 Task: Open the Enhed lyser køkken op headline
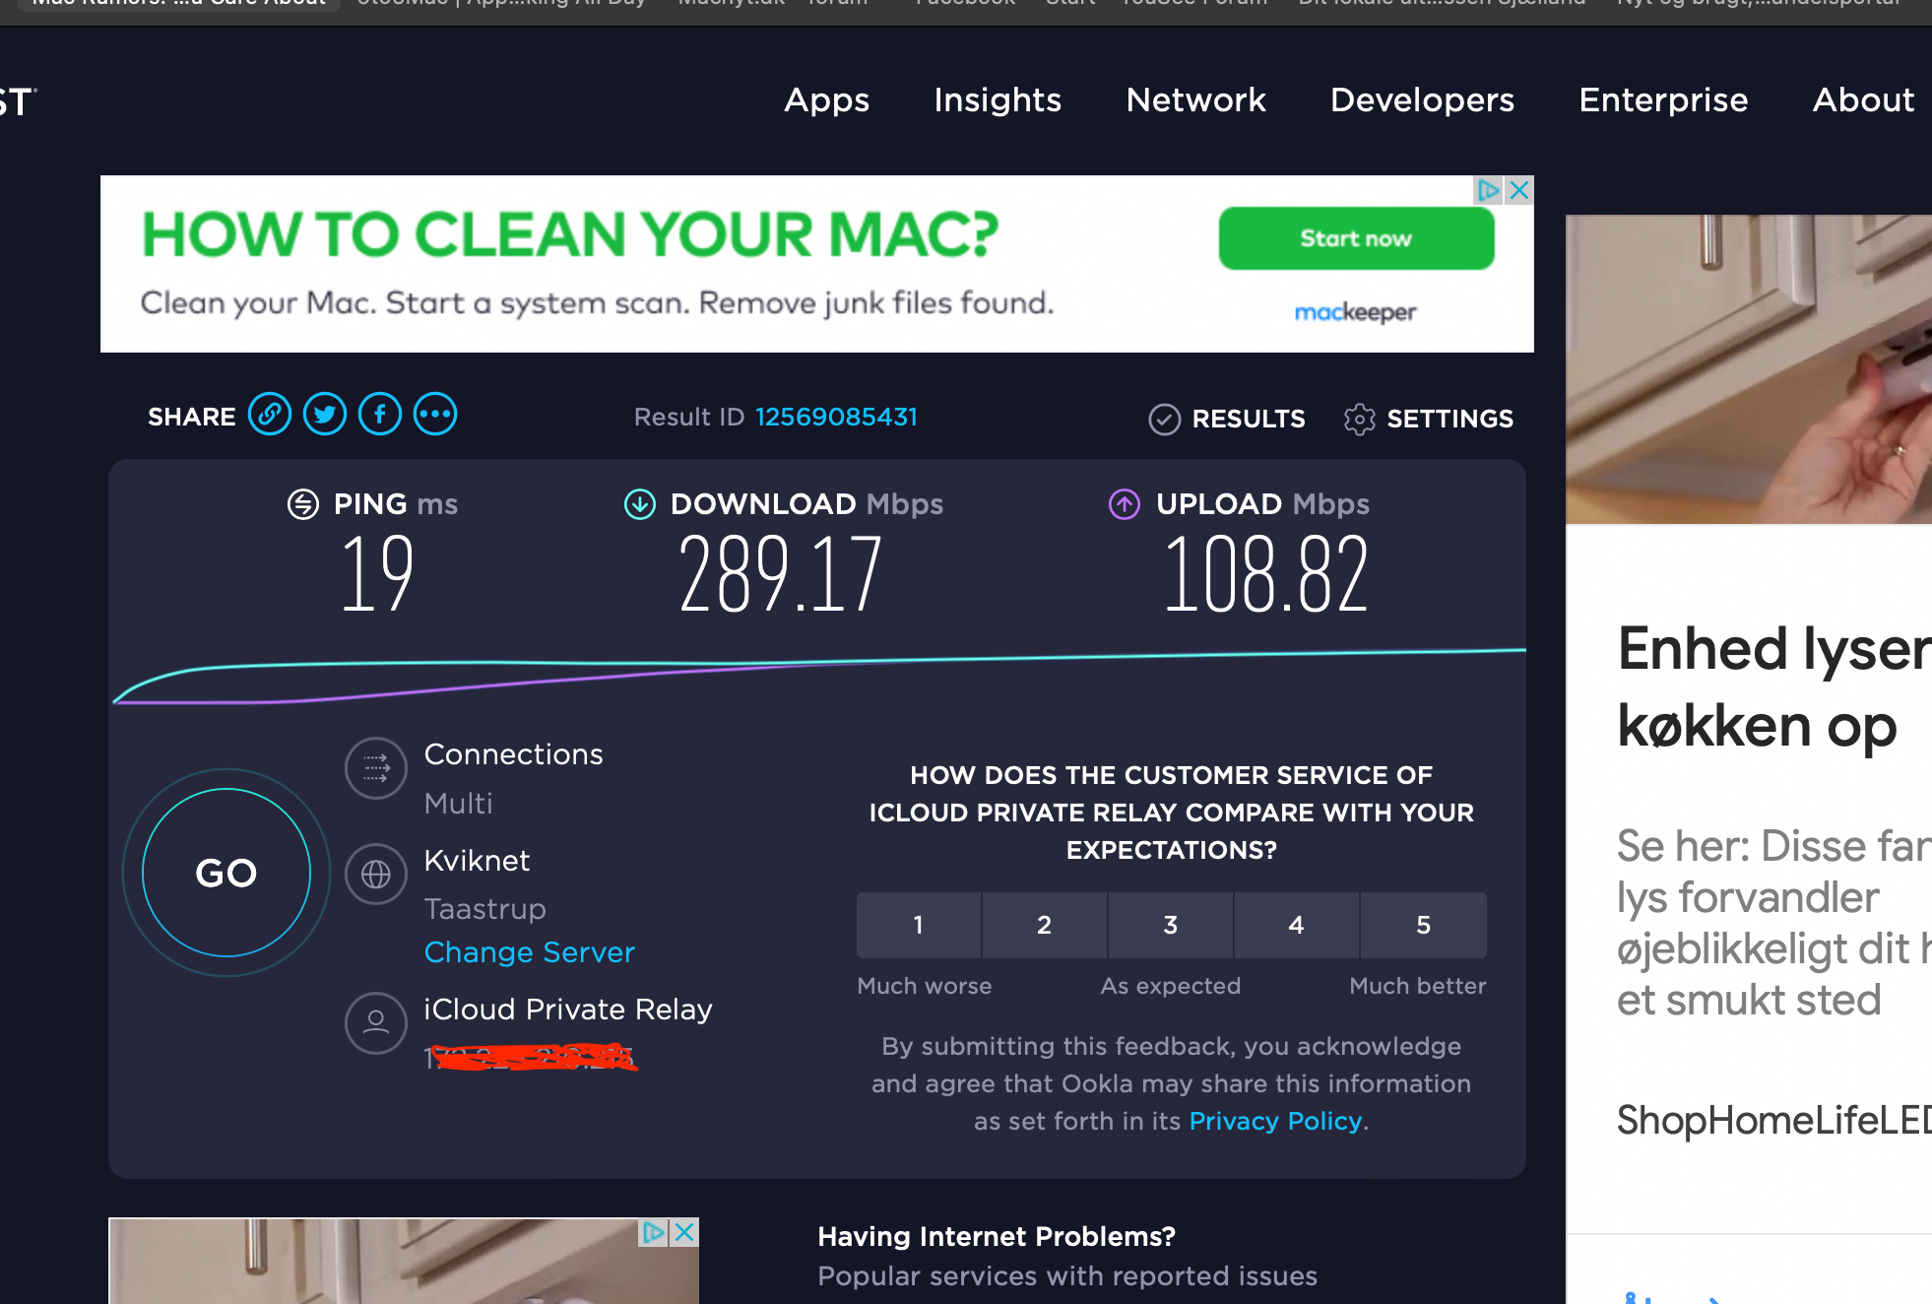pos(1774,687)
